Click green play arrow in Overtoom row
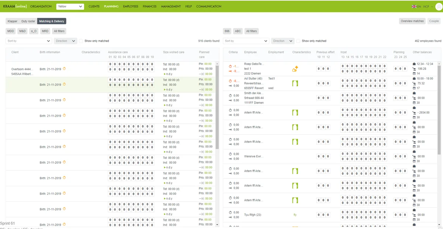Screen dimensions: 443x229 pos(165,74)
